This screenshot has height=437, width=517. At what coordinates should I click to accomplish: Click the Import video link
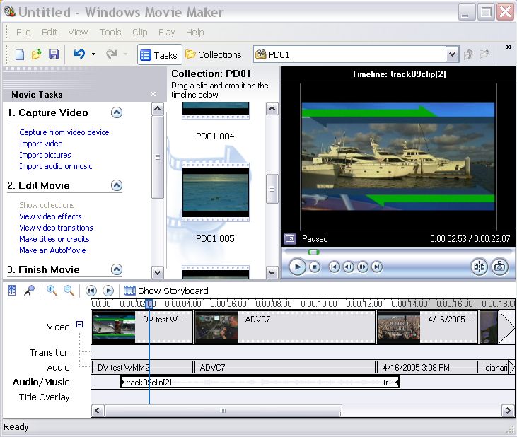[41, 144]
